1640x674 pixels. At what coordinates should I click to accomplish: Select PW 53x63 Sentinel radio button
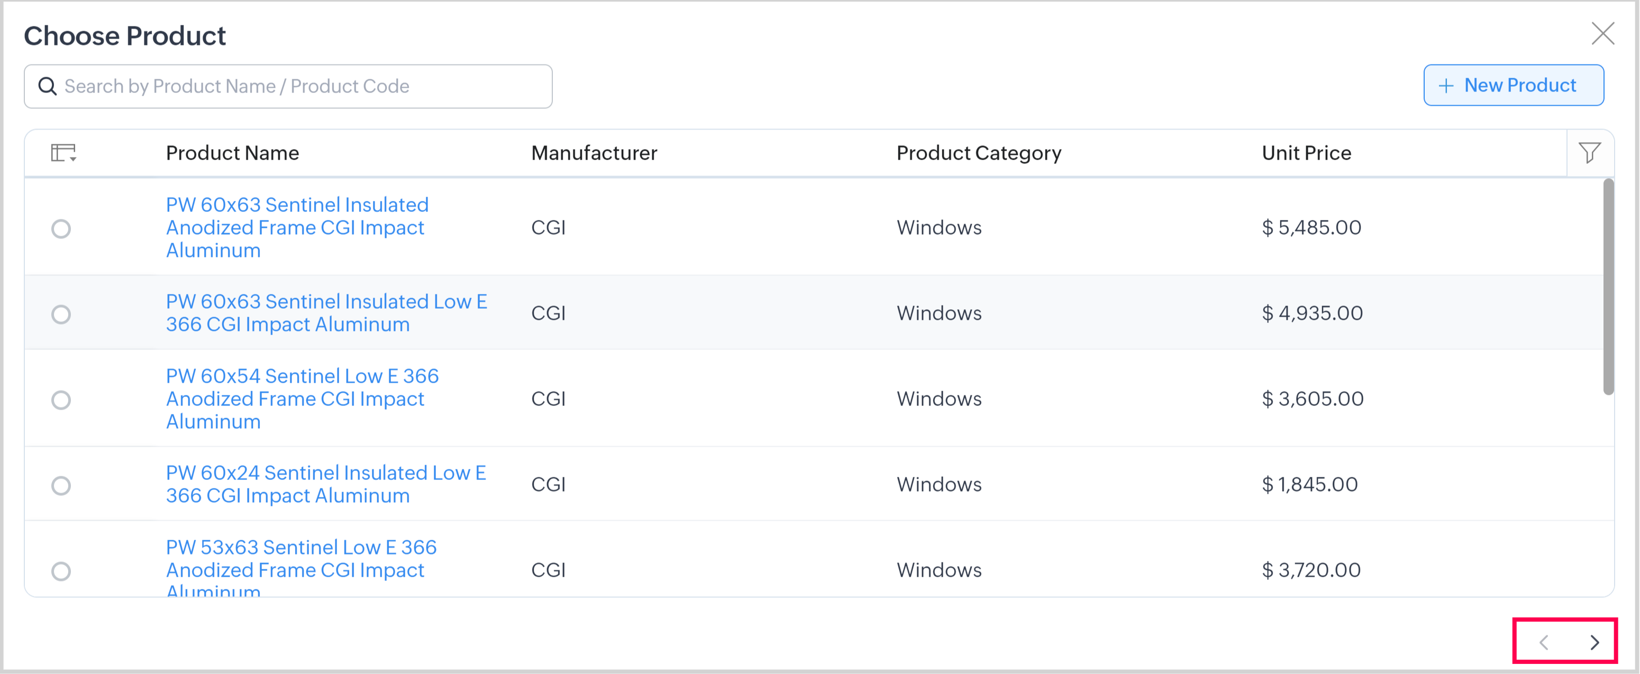point(61,571)
